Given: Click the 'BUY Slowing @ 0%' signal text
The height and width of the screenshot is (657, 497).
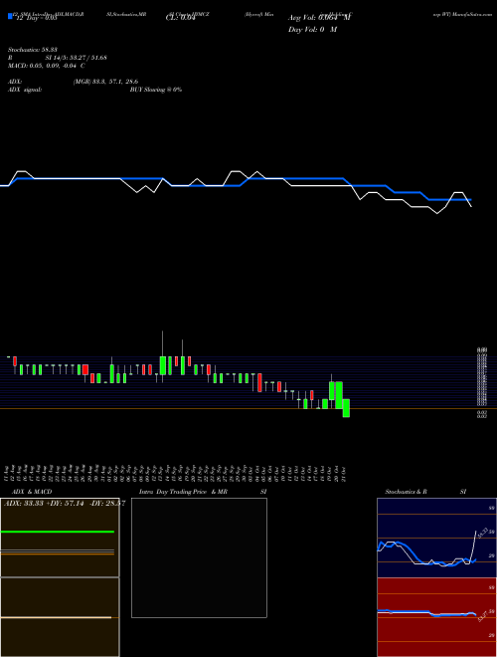Looking at the screenshot, I should (x=156, y=90).
